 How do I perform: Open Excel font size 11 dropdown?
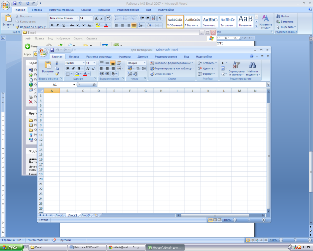coord(94,63)
